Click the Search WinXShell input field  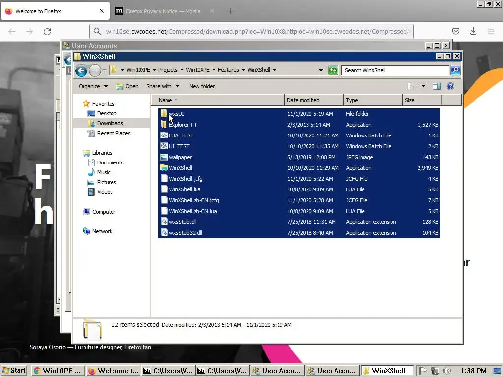(x=395, y=70)
